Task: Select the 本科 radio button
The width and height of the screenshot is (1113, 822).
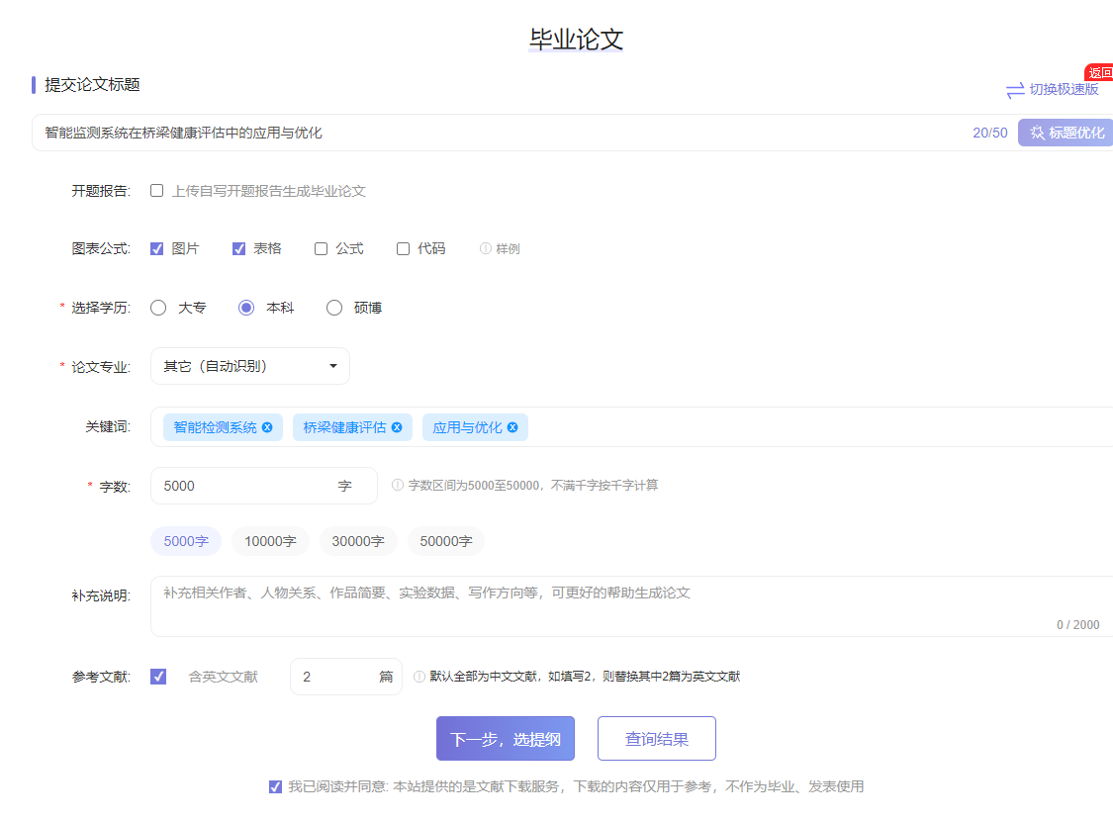Action: tap(246, 308)
